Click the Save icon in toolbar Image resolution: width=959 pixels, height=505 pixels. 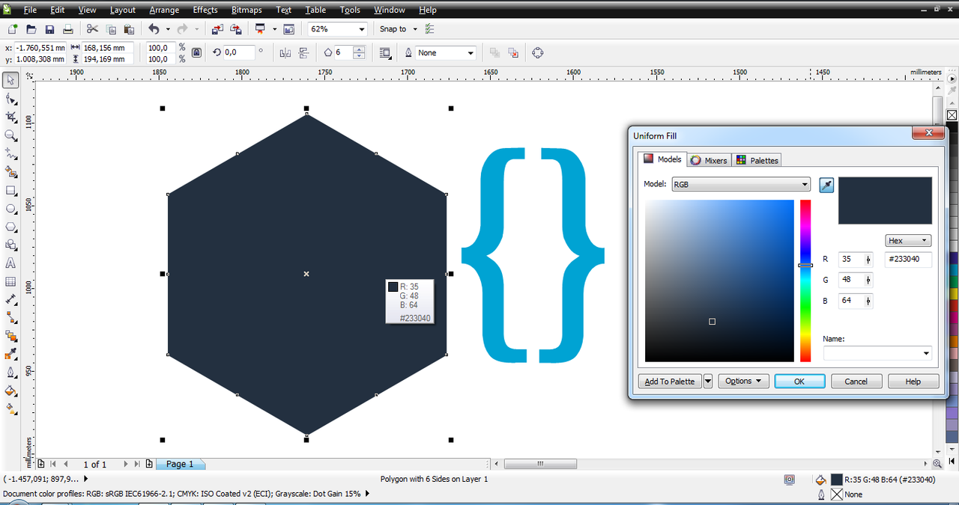click(x=49, y=29)
